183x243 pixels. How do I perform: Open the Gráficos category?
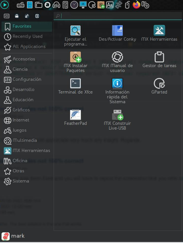point(27,110)
